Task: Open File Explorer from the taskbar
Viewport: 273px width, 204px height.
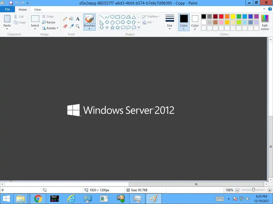Action: [x=21, y=199]
